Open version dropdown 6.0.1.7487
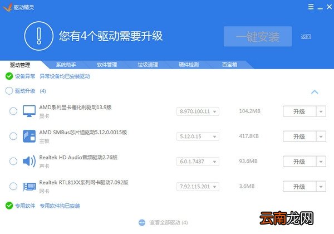Image resolution: width=334 pixels, height=234 pixels. click(x=198, y=162)
